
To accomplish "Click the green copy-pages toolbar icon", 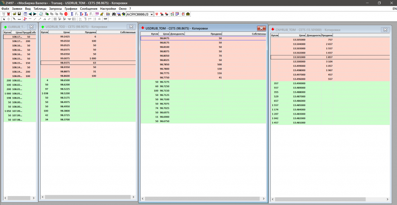I will pos(47,14).
